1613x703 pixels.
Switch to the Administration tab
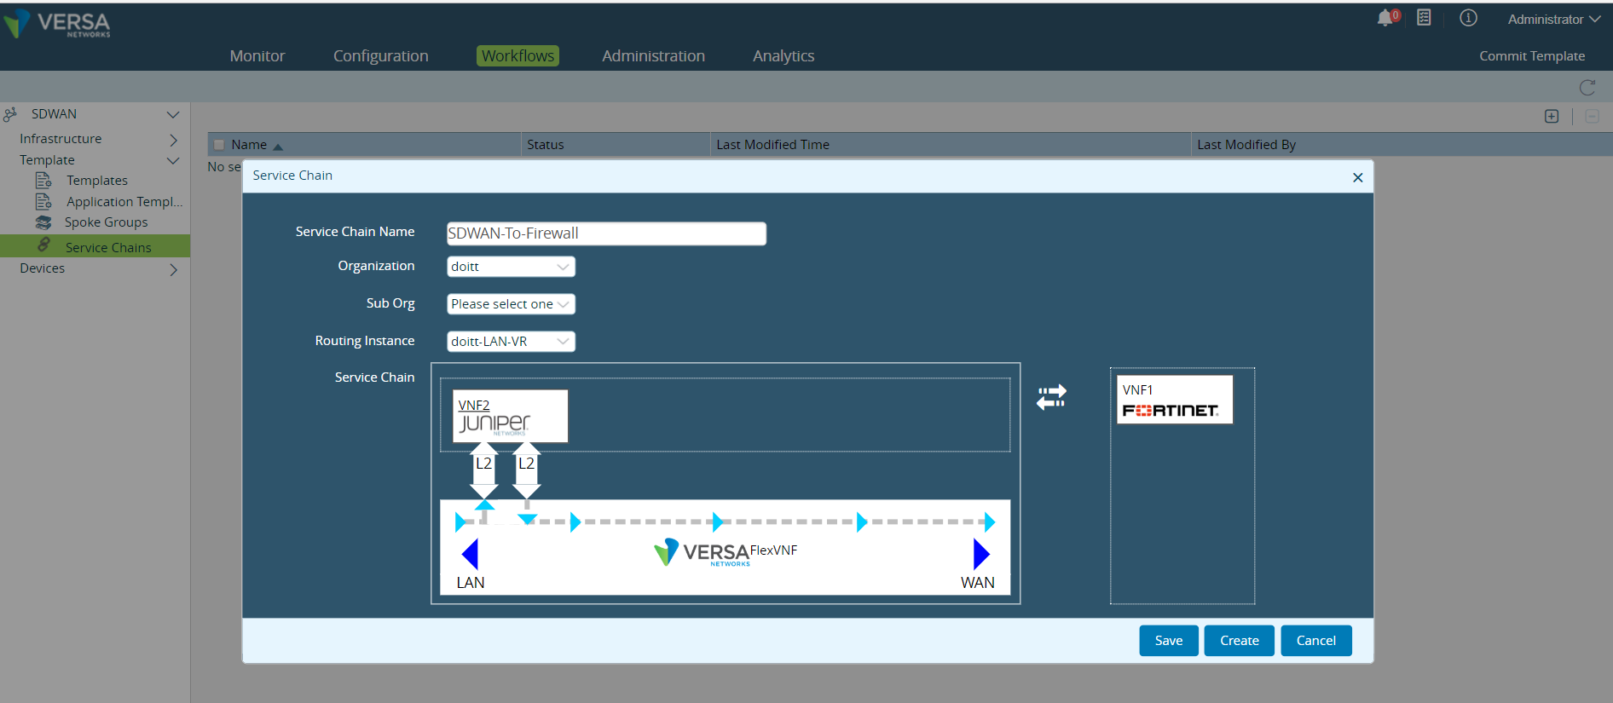coord(654,55)
